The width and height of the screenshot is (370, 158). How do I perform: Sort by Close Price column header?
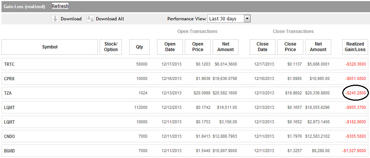[x=290, y=47]
